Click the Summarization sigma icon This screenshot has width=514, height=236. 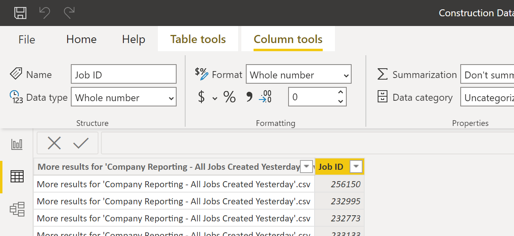pos(382,74)
